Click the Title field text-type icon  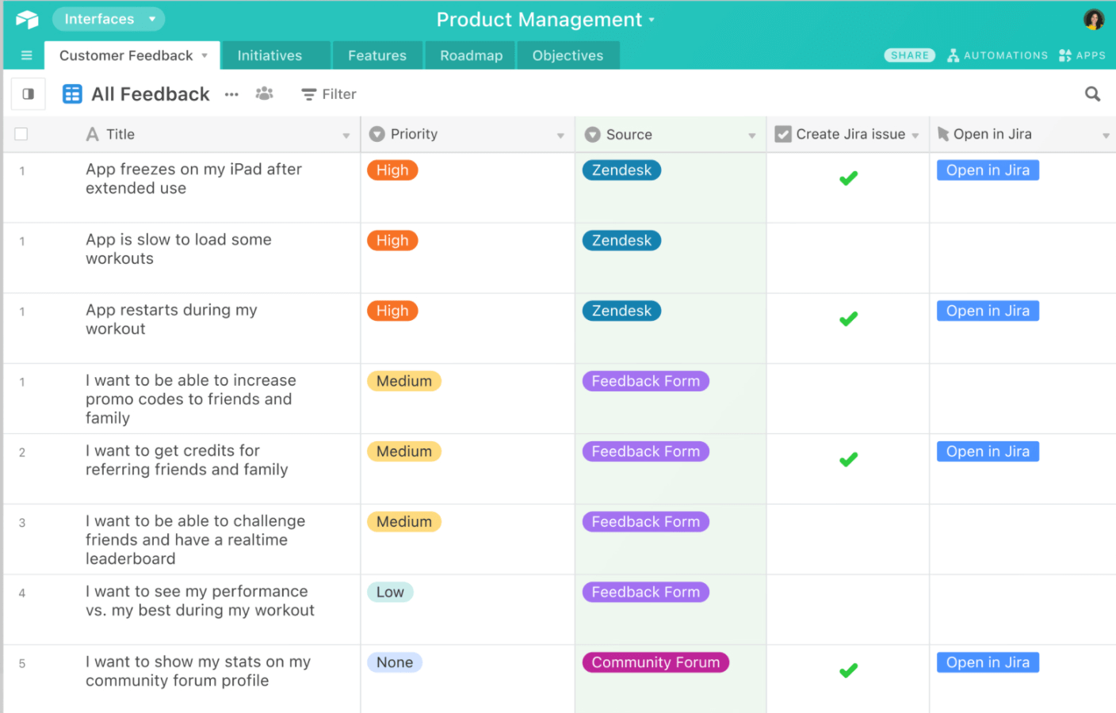pos(93,134)
